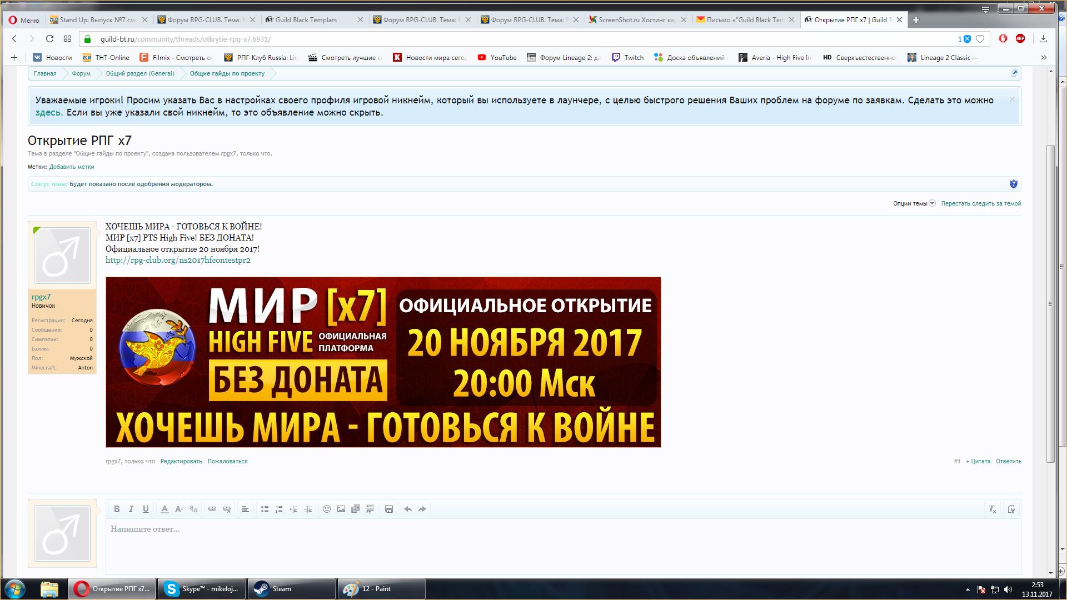Click the unlink icon in editor

[x=227, y=509]
